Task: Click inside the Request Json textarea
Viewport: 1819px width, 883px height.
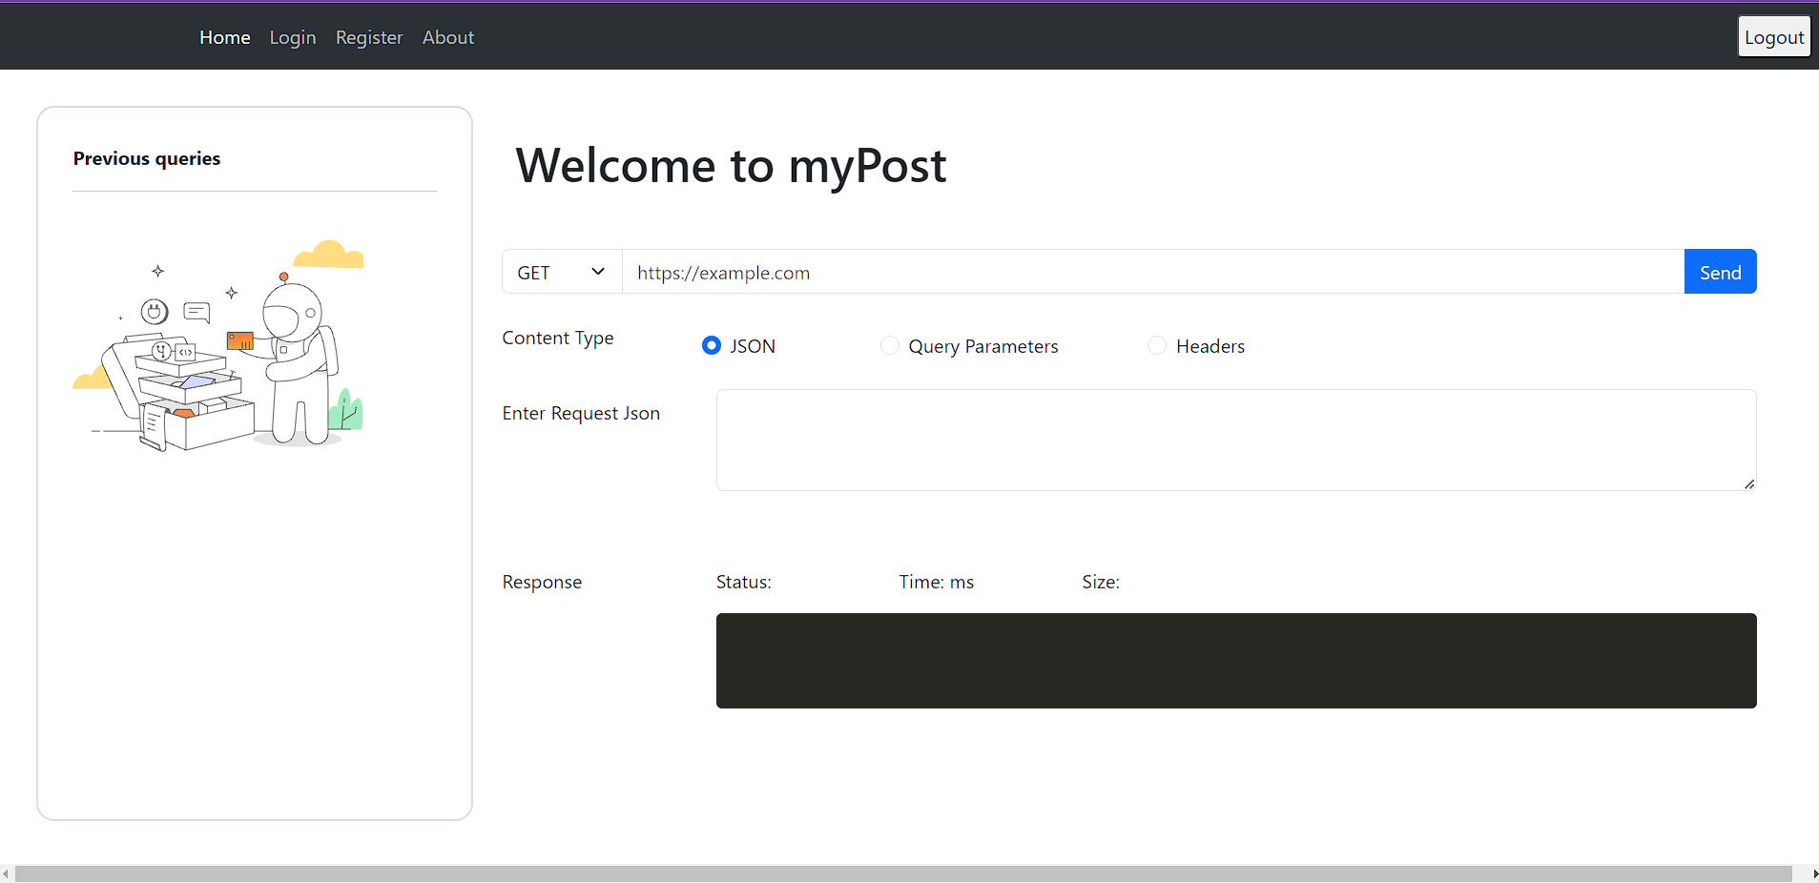Action: [1235, 440]
